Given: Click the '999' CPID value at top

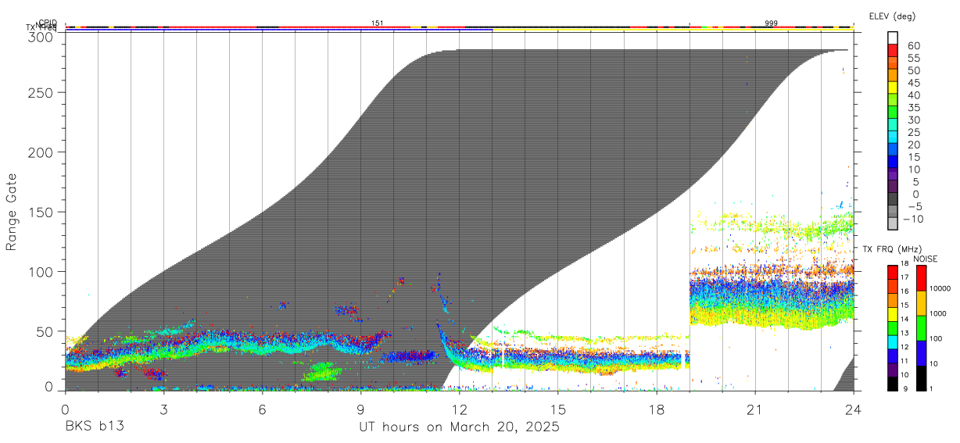Looking at the screenshot, I should click(x=771, y=23).
